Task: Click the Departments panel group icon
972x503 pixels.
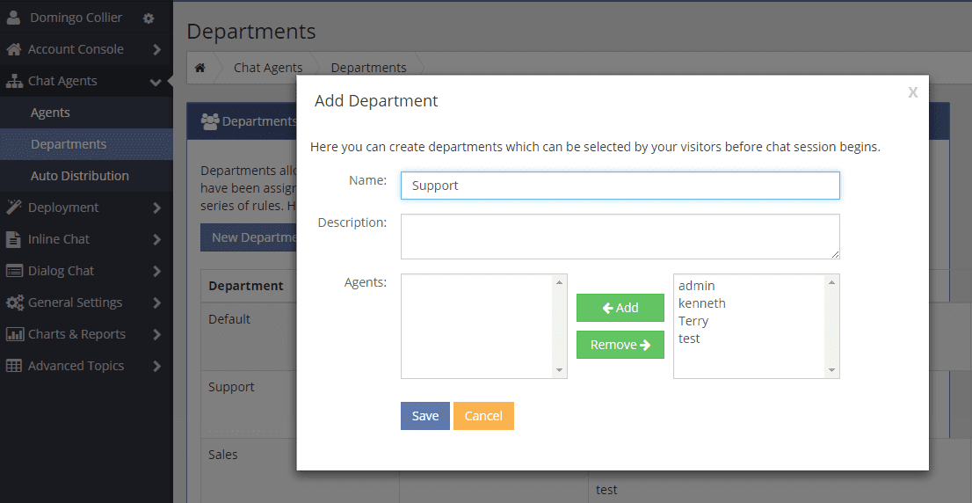Action: (210, 121)
